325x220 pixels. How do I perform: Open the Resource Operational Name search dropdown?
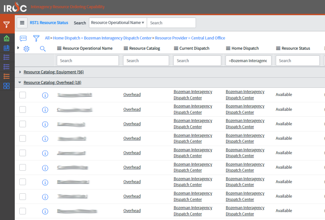click(118, 23)
